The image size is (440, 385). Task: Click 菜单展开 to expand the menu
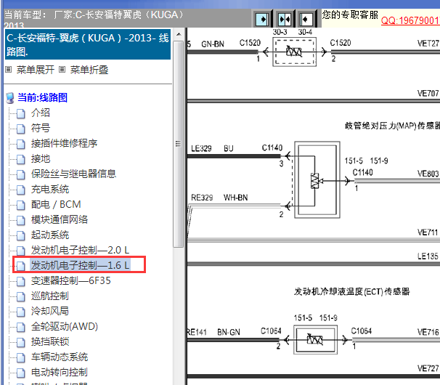[35, 70]
